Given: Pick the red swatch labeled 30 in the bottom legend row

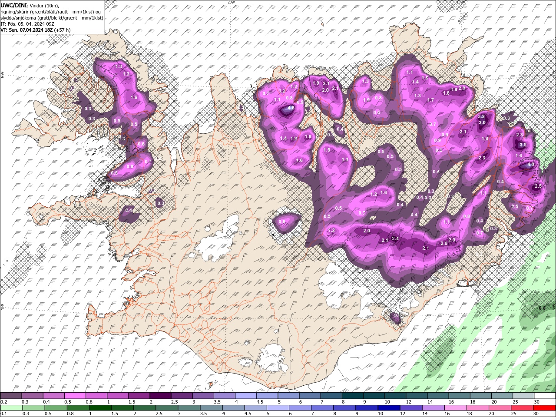Looking at the screenshot, I should (x=544, y=408).
